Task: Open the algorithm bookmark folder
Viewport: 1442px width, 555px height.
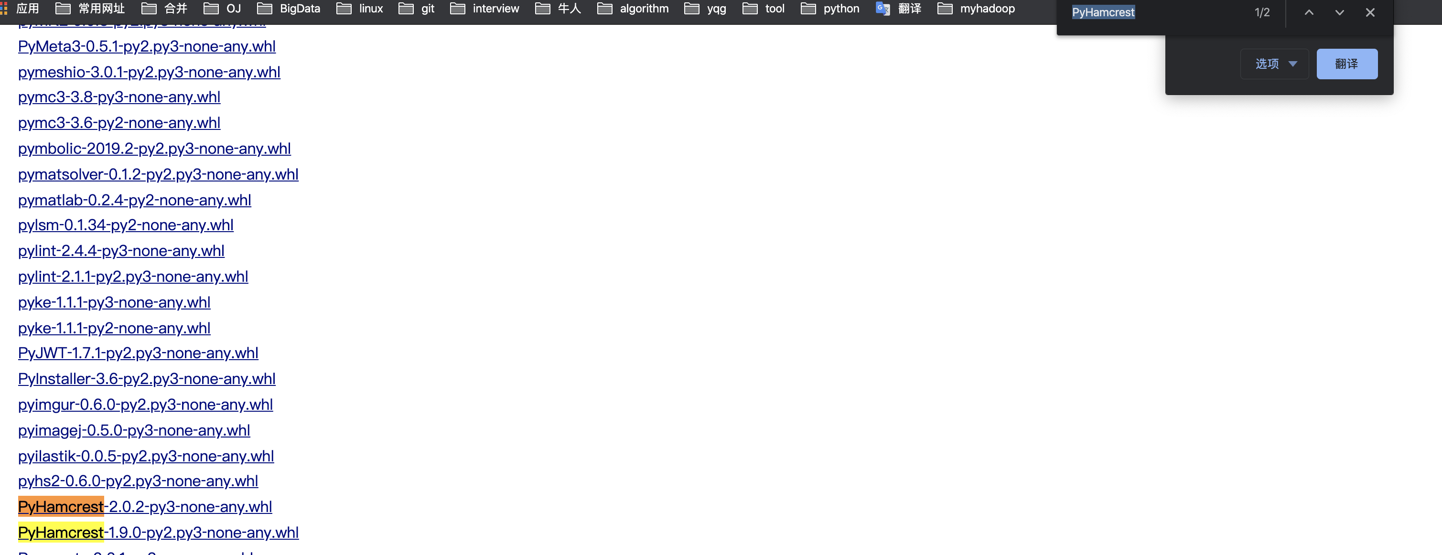Action: [x=633, y=9]
